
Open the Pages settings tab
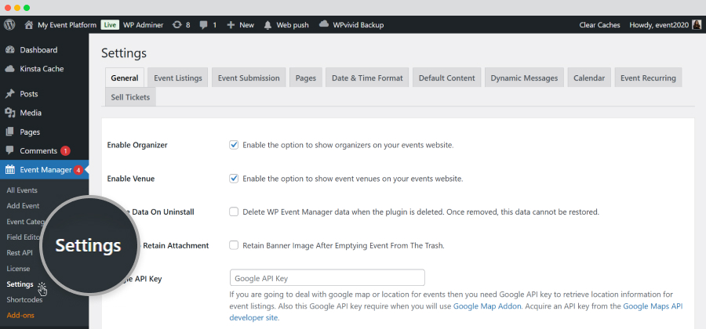tap(306, 78)
